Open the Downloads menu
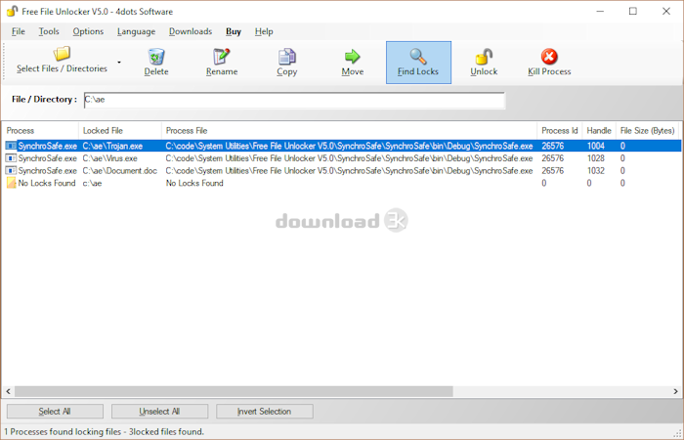684x440 pixels. point(191,31)
